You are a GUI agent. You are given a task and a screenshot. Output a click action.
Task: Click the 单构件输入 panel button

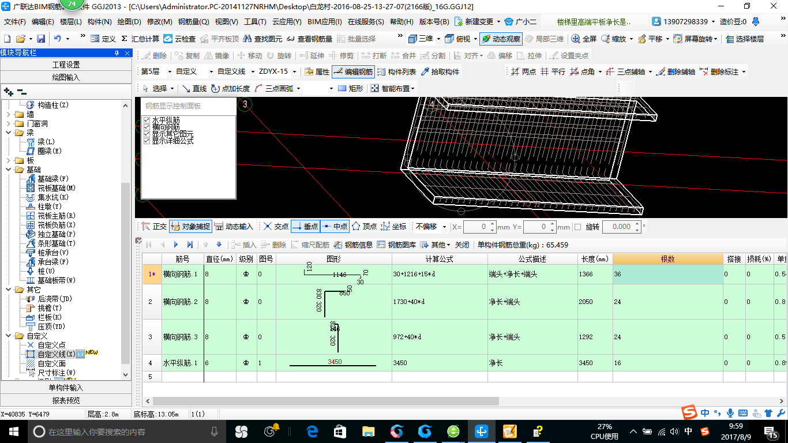point(66,388)
